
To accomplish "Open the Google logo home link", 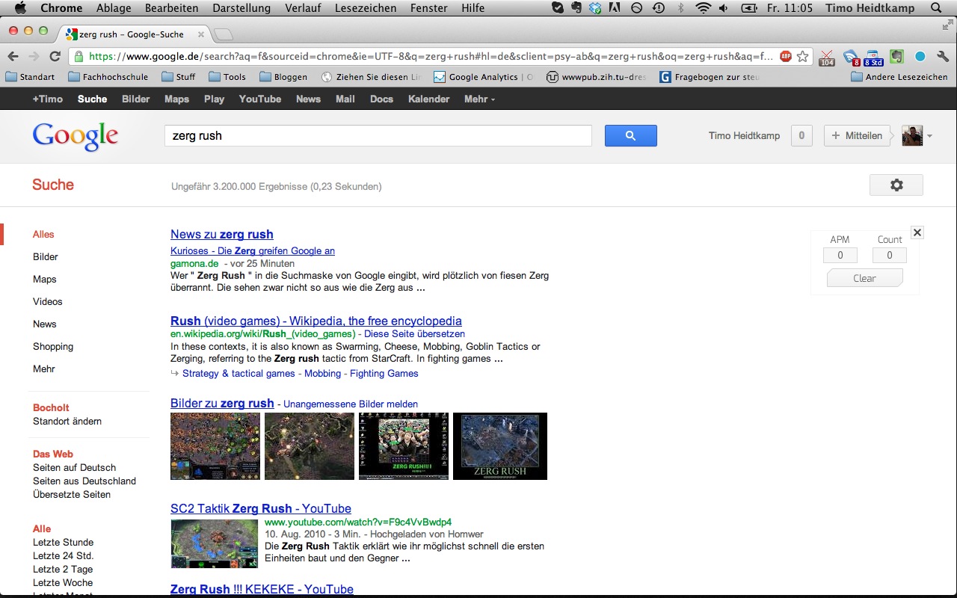I will click(76, 137).
